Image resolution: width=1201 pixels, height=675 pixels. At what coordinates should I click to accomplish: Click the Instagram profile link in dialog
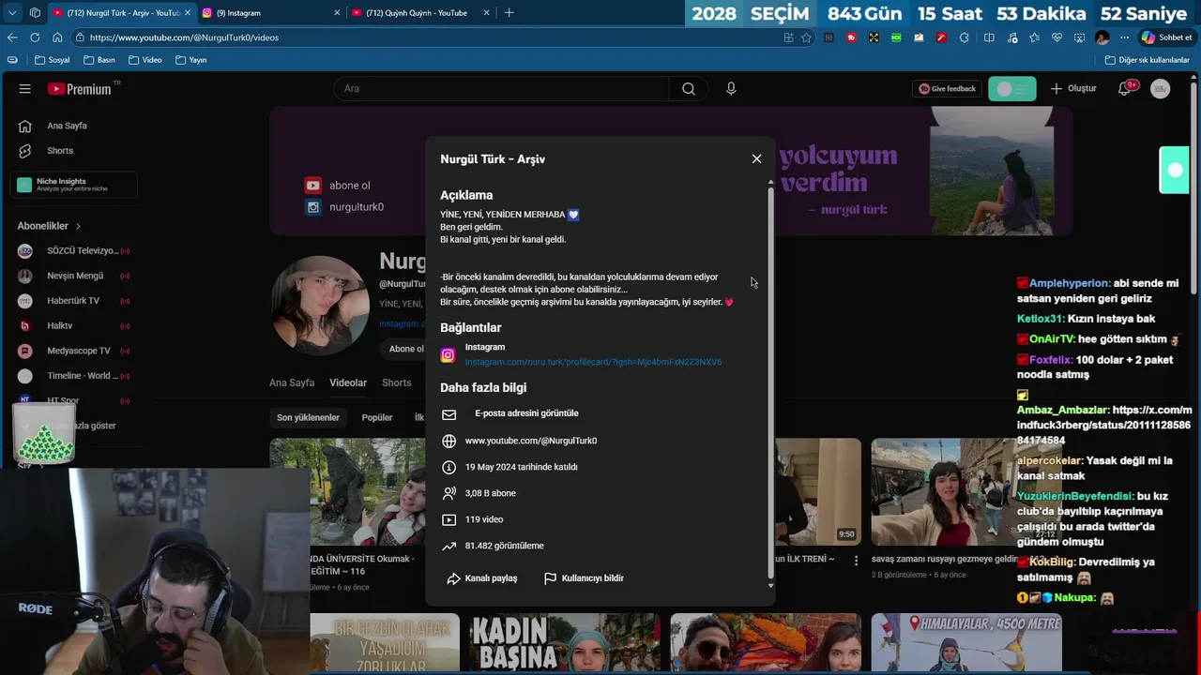[x=593, y=362]
